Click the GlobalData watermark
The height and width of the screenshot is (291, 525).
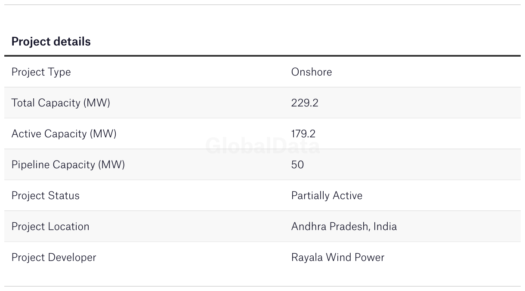click(x=262, y=146)
